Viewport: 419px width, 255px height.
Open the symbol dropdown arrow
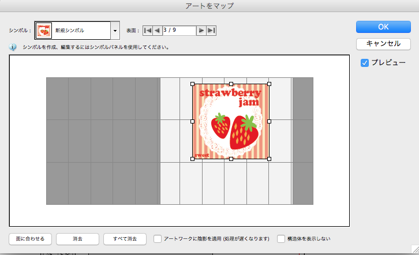tap(115, 31)
